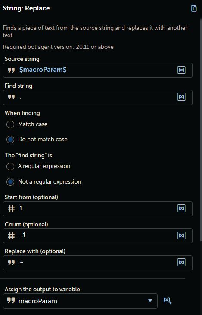The image size is (202, 315).
Task: Insert variable into Count field
Action: point(181,235)
